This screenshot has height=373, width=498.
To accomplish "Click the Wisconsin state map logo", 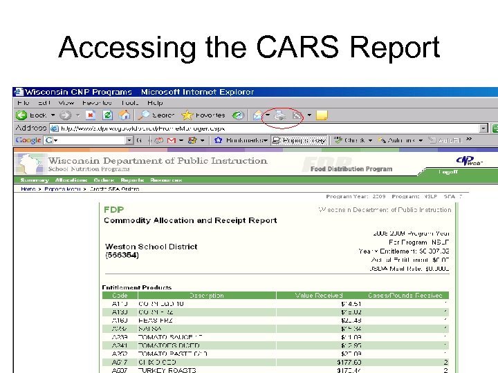I will coord(30,164).
